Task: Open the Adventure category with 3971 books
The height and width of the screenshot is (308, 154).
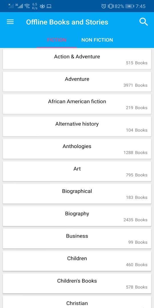Action: pyautogui.click(x=77, y=82)
